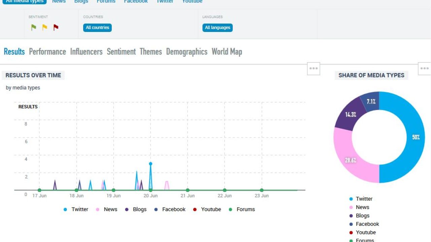Open the All languages filter
Screen dimensions: 431x242
point(218,28)
